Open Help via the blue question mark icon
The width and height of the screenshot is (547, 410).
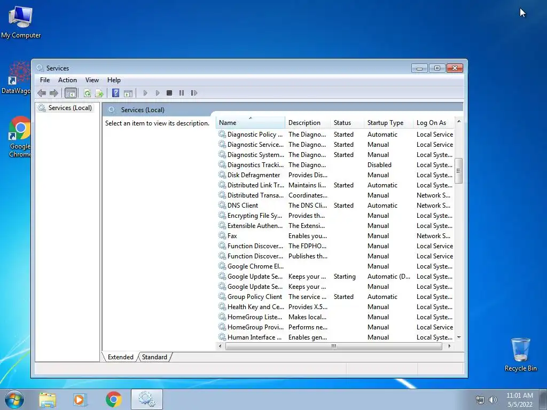(115, 93)
